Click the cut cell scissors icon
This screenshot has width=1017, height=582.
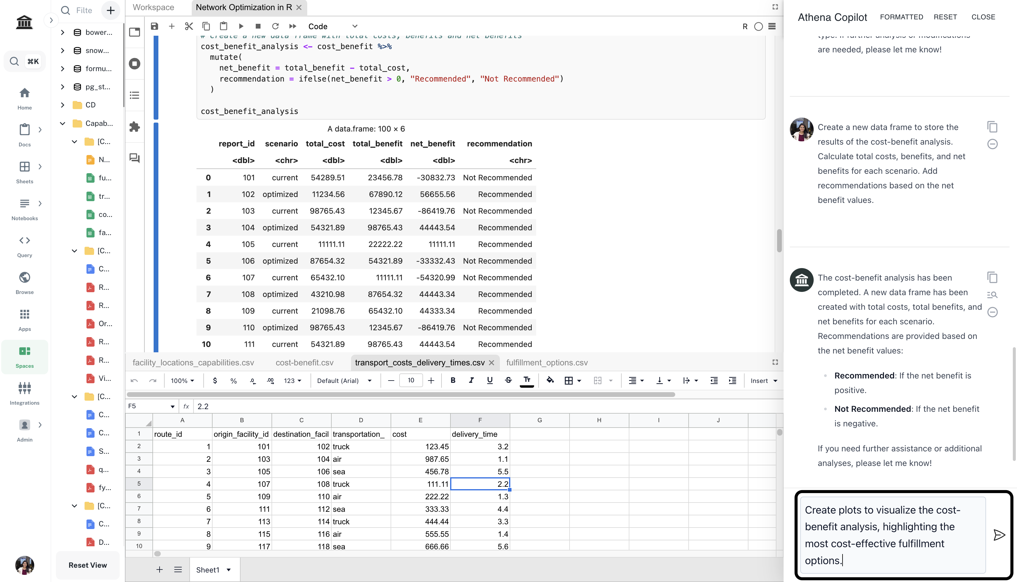point(189,26)
